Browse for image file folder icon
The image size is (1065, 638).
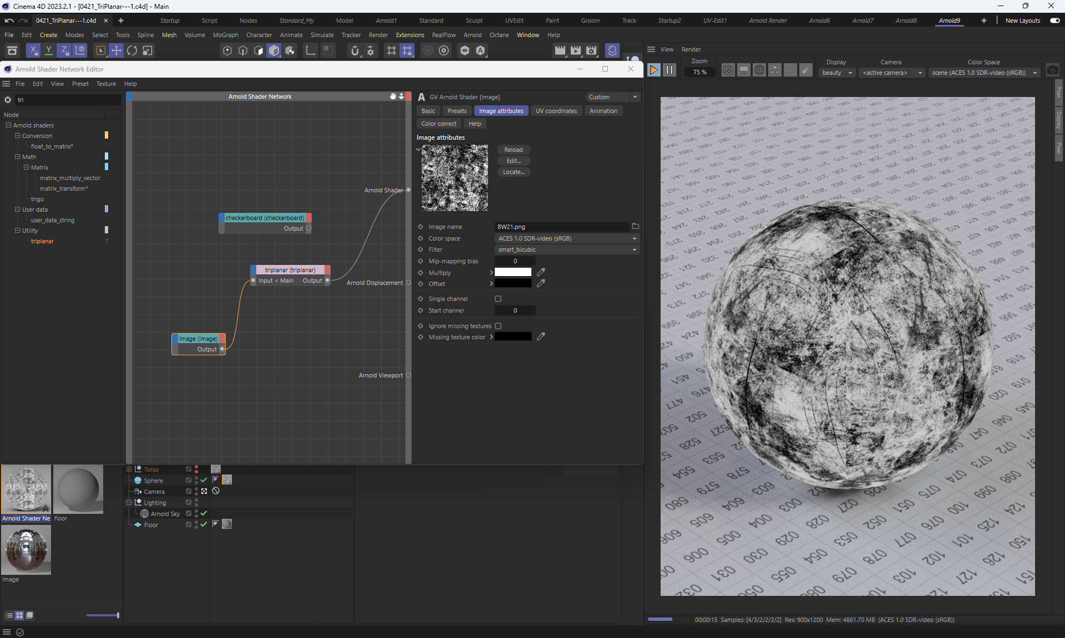636,227
